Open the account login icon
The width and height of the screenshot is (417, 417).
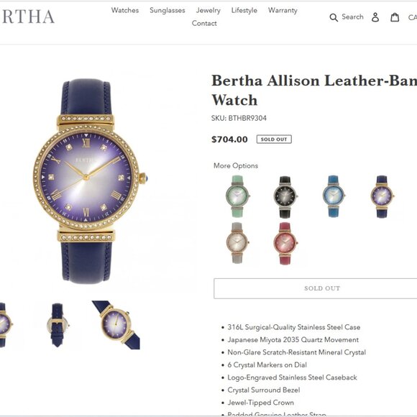[x=375, y=17]
